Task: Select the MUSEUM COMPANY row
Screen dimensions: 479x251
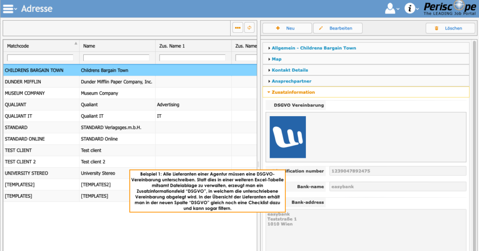Action: click(x=130, y=93)
